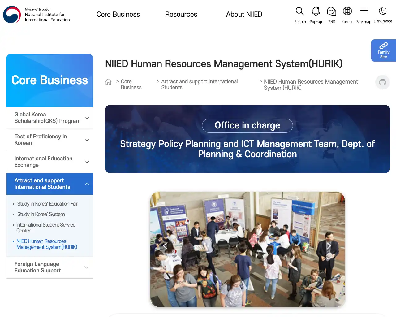Image resolution: width=396 pixels, height=317 pixels.
Task: Open the Site map hamburger icon
Action: click(364, 11)
